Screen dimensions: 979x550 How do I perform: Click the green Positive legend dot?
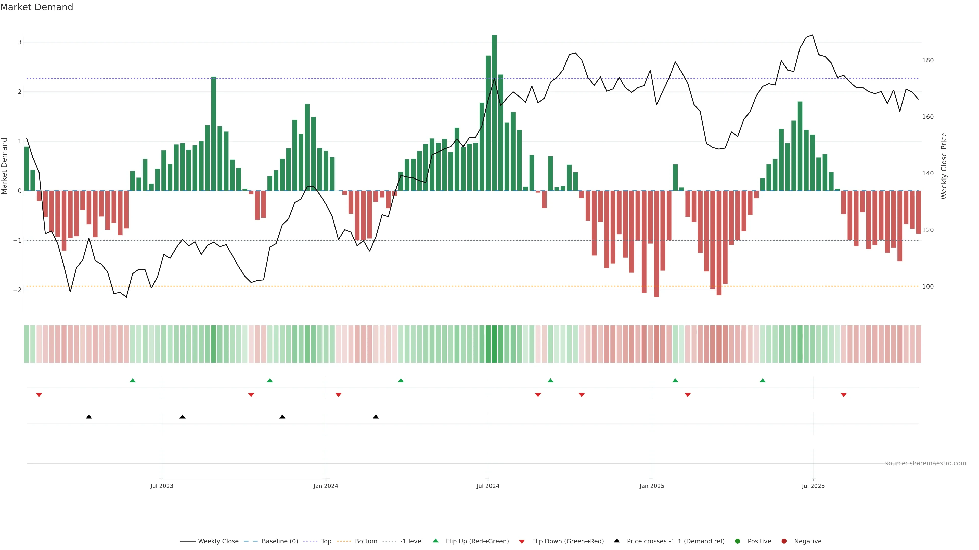pos(738,541)
